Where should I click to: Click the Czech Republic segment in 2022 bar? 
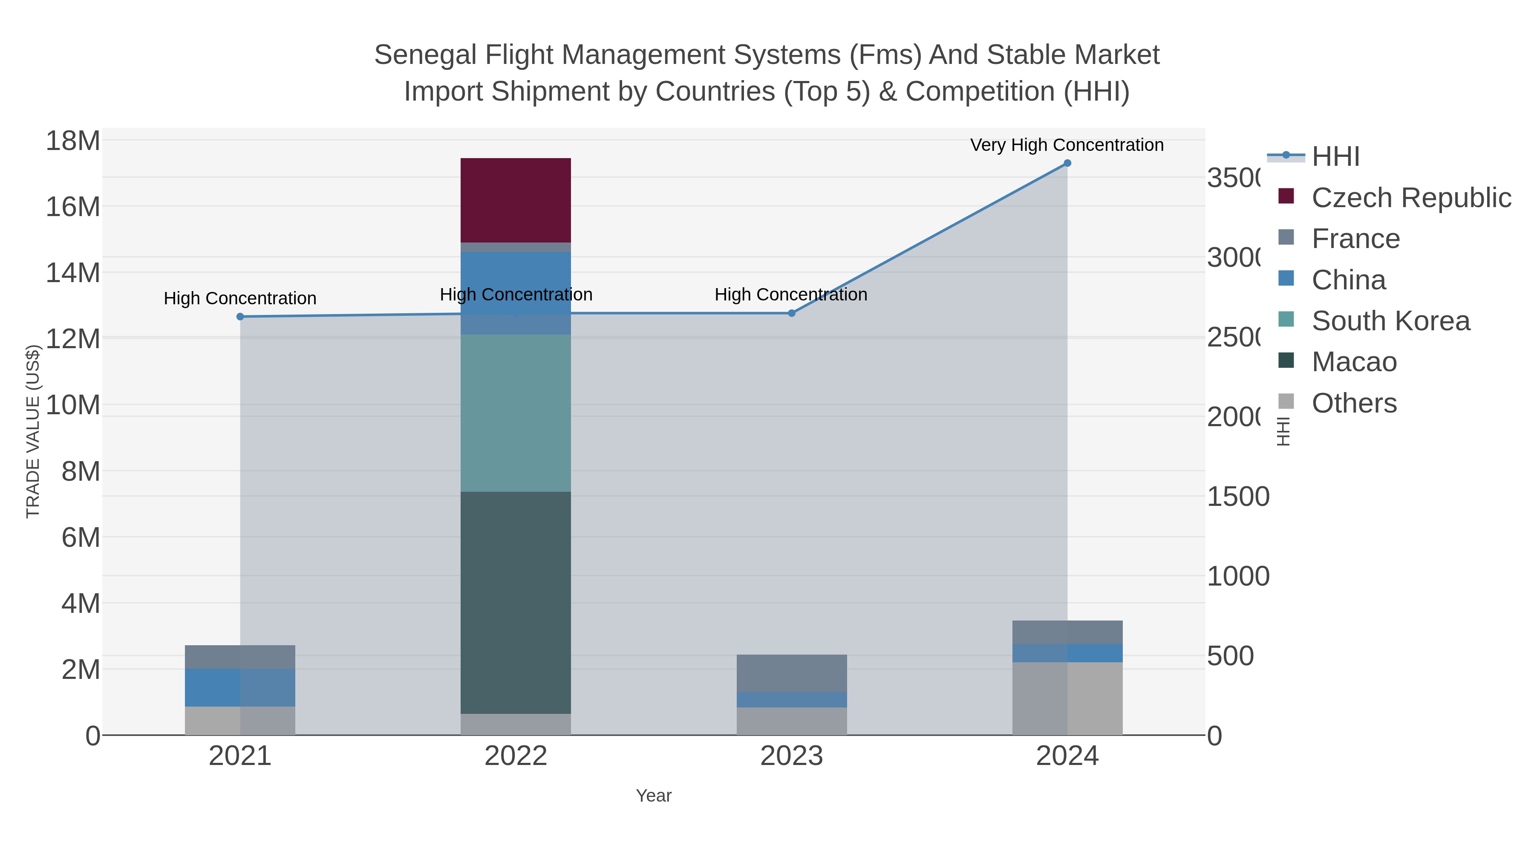[516, 200]
